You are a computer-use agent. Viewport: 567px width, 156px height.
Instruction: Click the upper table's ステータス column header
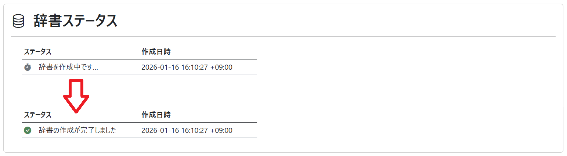click(x=37, y=52)
